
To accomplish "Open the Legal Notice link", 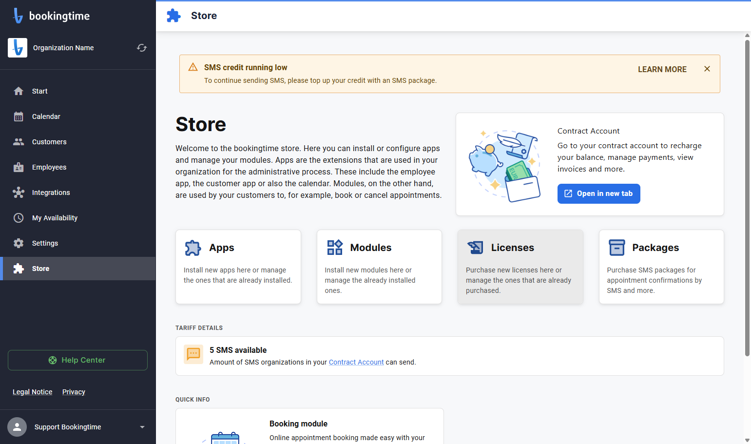I will pos(33,392).
